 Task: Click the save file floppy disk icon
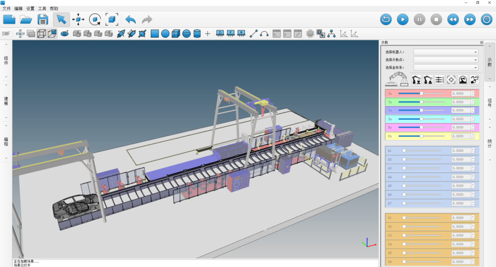click(x=43, y=19)
